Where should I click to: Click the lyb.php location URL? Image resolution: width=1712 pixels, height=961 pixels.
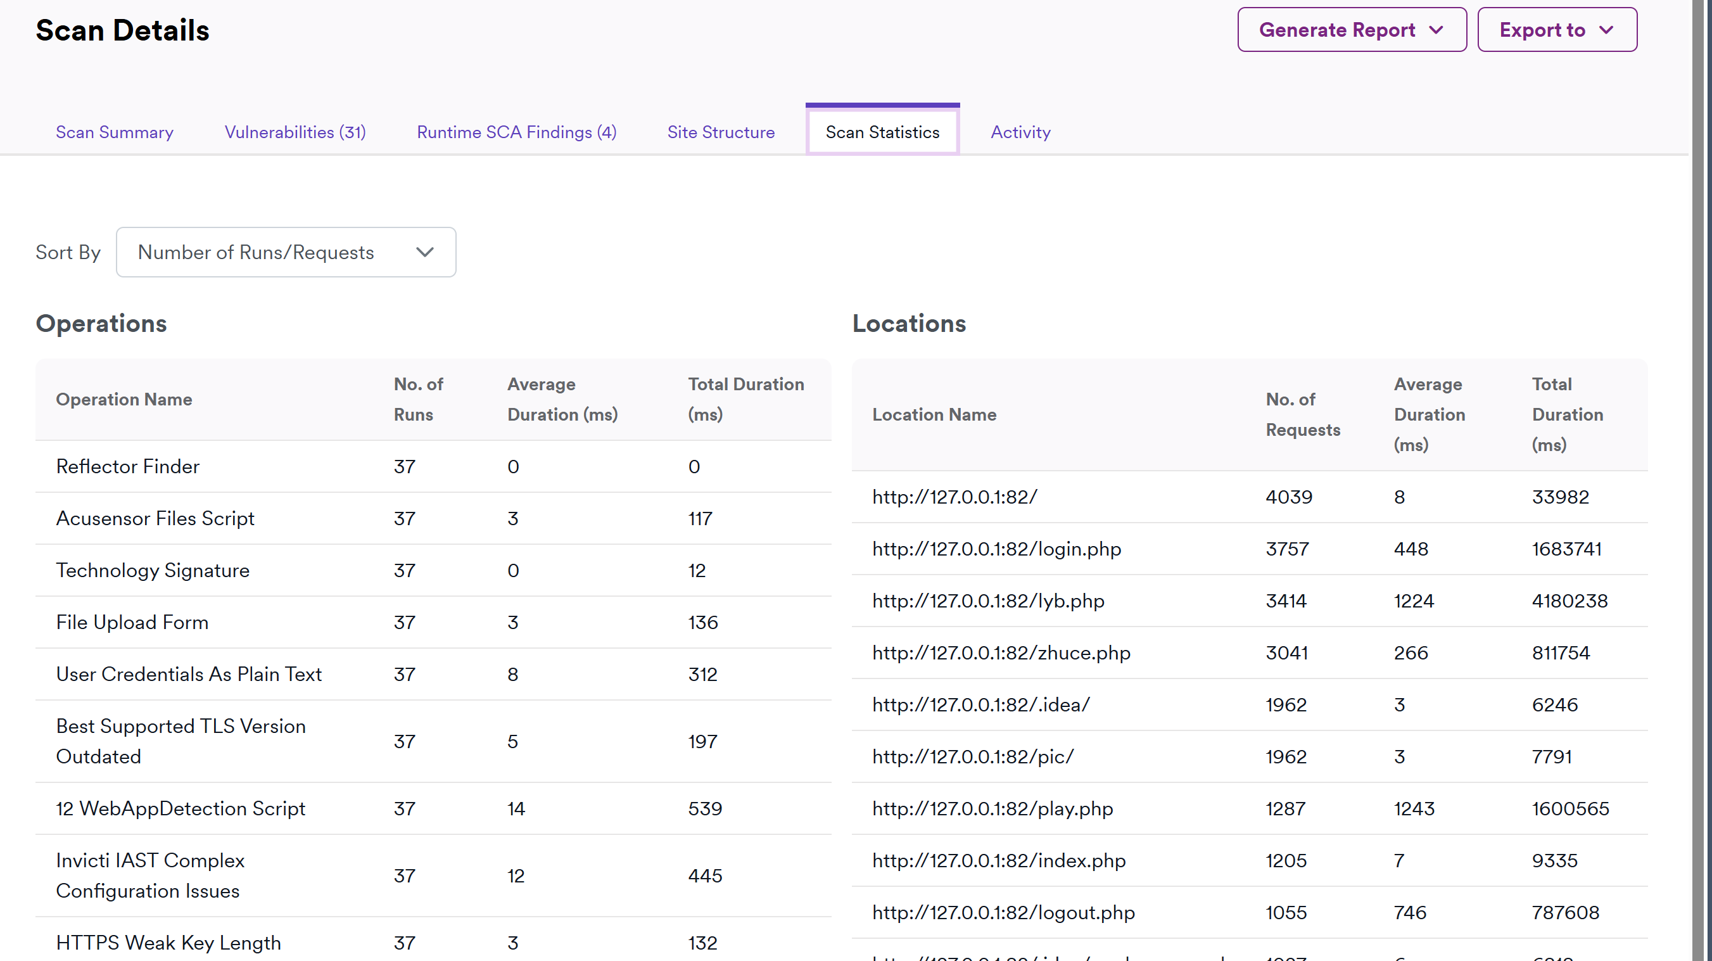coord(987,601)
